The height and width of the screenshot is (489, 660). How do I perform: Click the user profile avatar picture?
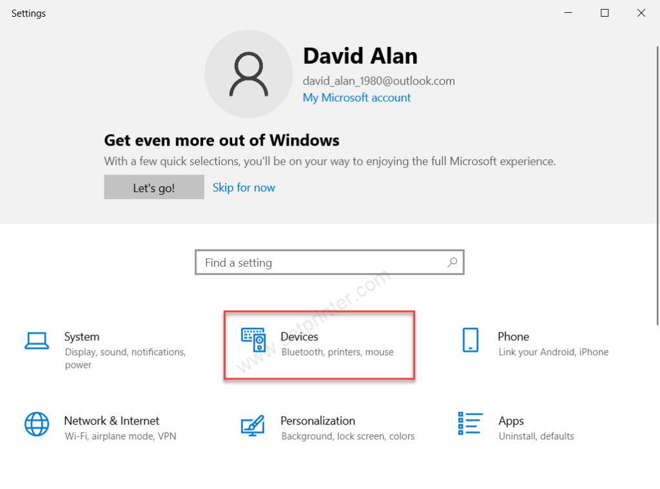(x=249, y=74)
